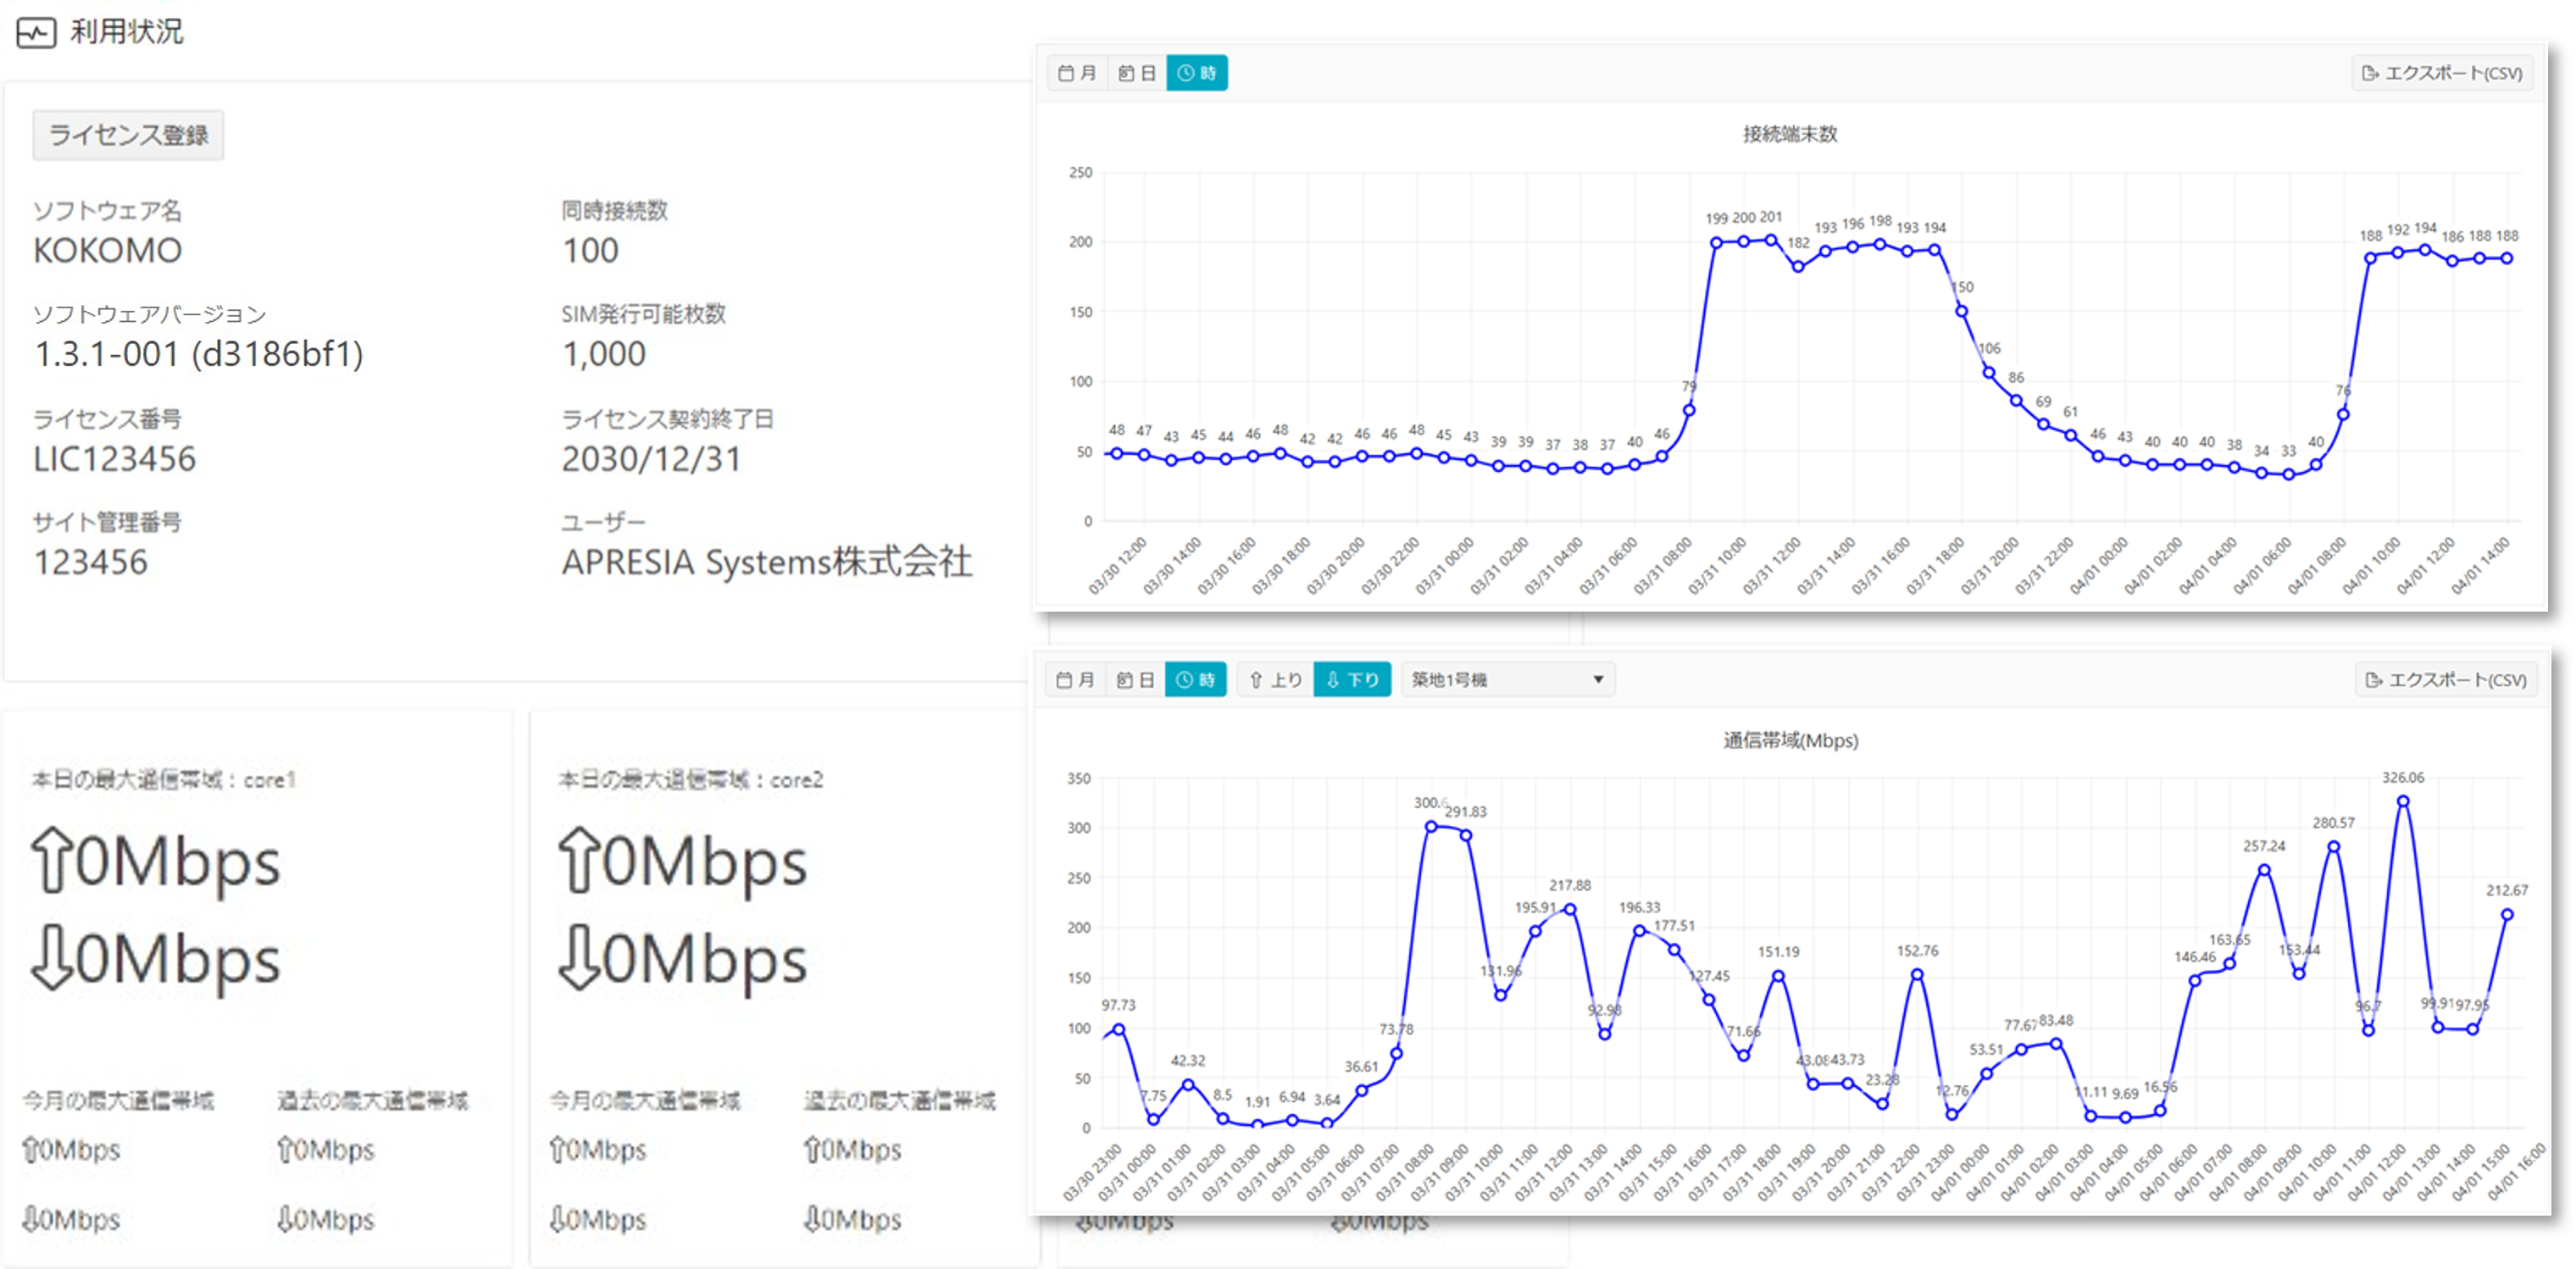This screenshot has height=1269, width=2576.
Task: Click the calendar icon on the 月 button
Action: tap(1066, 72)
